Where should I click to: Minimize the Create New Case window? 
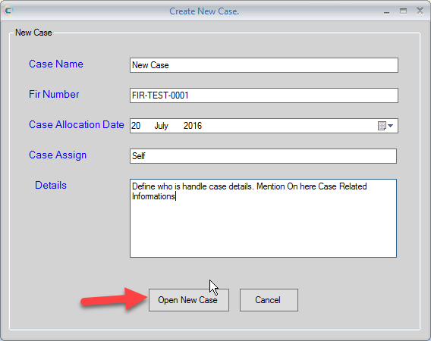point(386,11)
